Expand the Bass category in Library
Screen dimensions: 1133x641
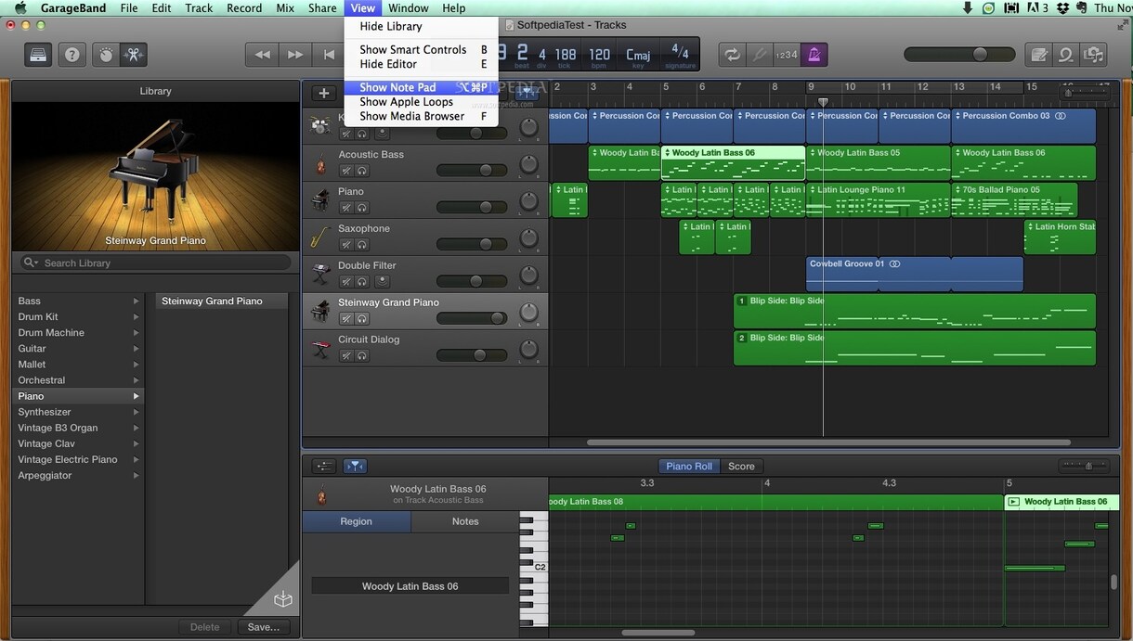136,301
